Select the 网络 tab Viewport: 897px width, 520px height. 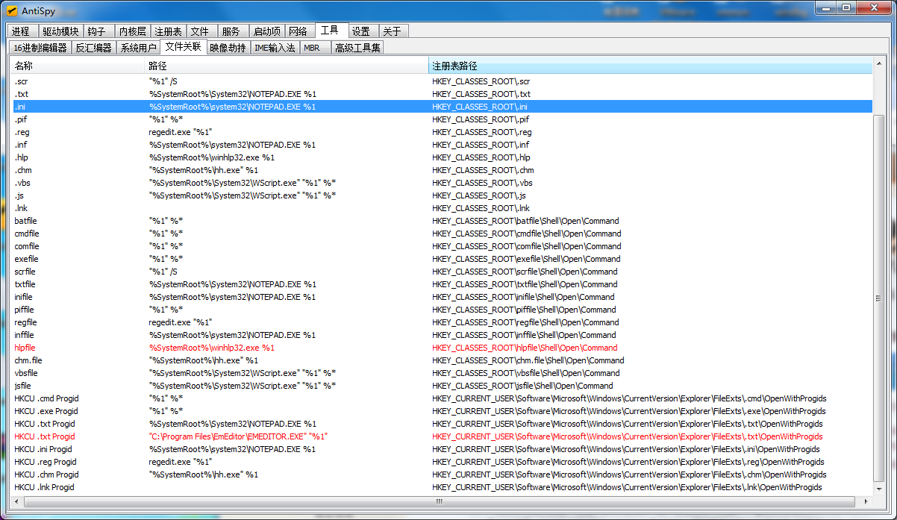tap(298, 31)
